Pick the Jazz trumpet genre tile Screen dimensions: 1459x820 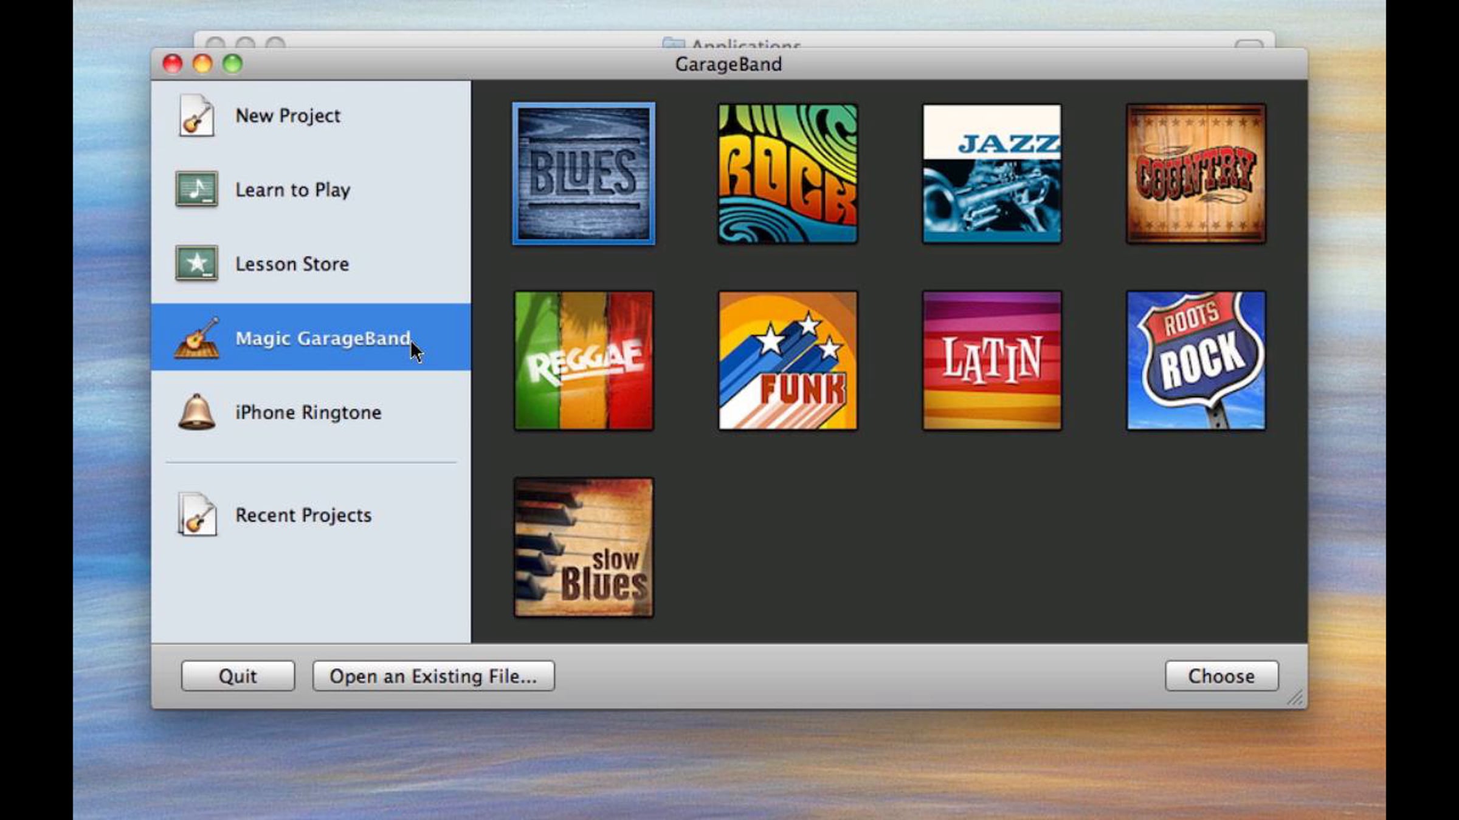[x=992, y=174]
